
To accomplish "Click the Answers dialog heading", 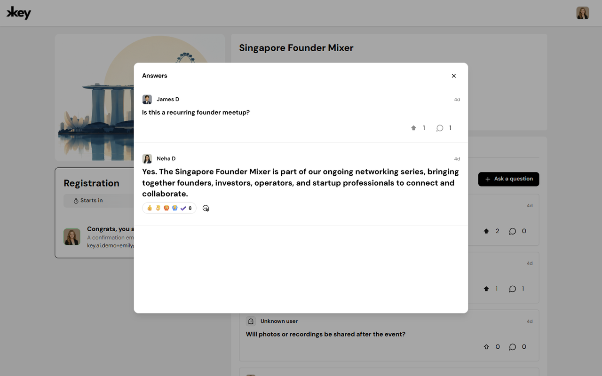I will (x=155, y=76).
